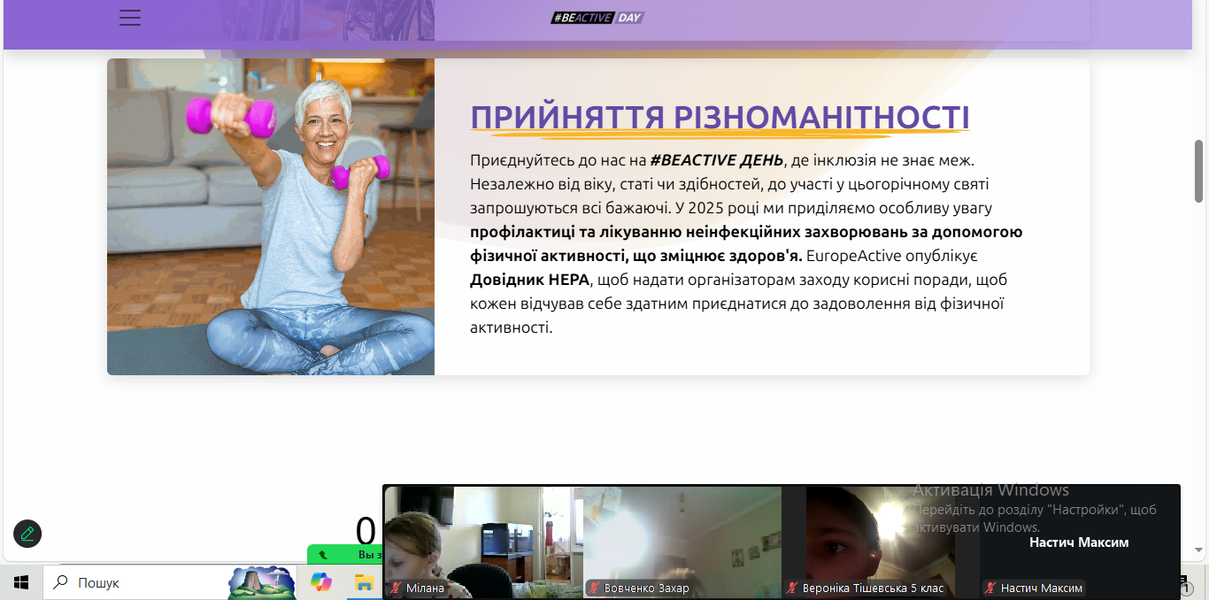Viewport: 1209px width, 600px height.
Task: Open File Explorer from the taskbar
Action: (x=363, y=582)
